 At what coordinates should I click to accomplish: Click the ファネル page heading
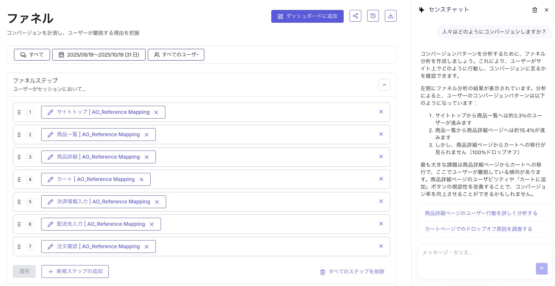point(30,18)
